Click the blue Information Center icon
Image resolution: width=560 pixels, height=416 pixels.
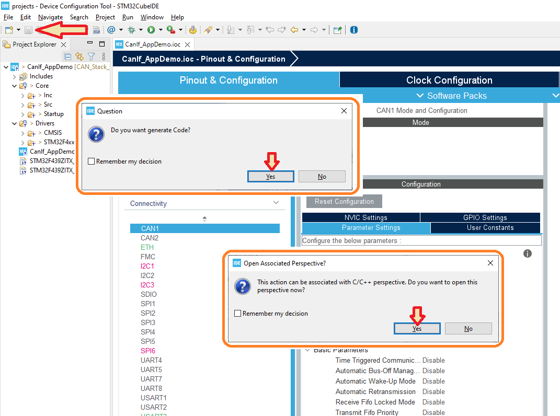tap(354, 30)
